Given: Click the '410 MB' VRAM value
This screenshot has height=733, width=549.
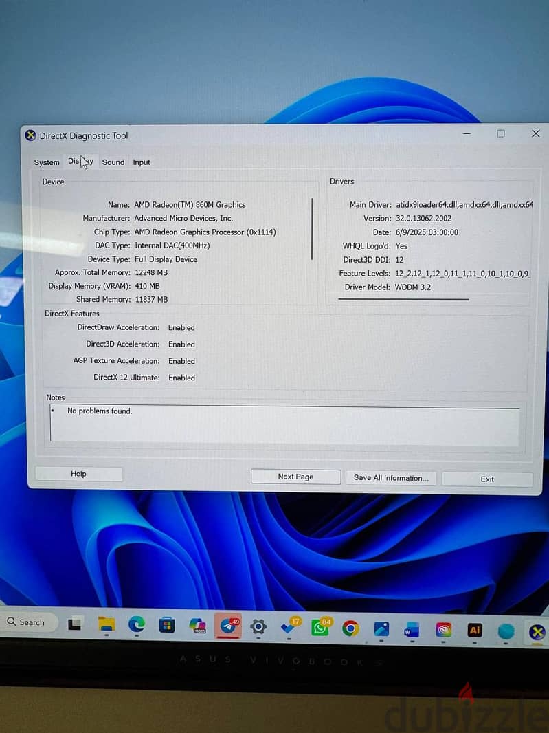Looking at the screenshot, I should [x=147, y=285].
